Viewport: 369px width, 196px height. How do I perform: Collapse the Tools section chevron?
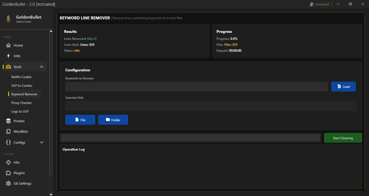[42, 67]
